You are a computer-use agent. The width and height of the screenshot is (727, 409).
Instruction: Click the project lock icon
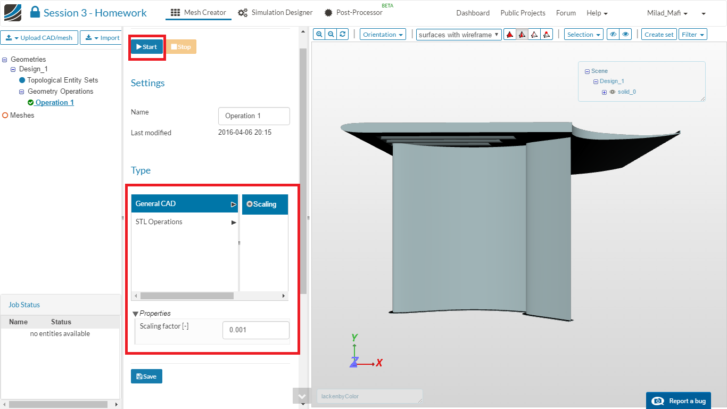35,12
